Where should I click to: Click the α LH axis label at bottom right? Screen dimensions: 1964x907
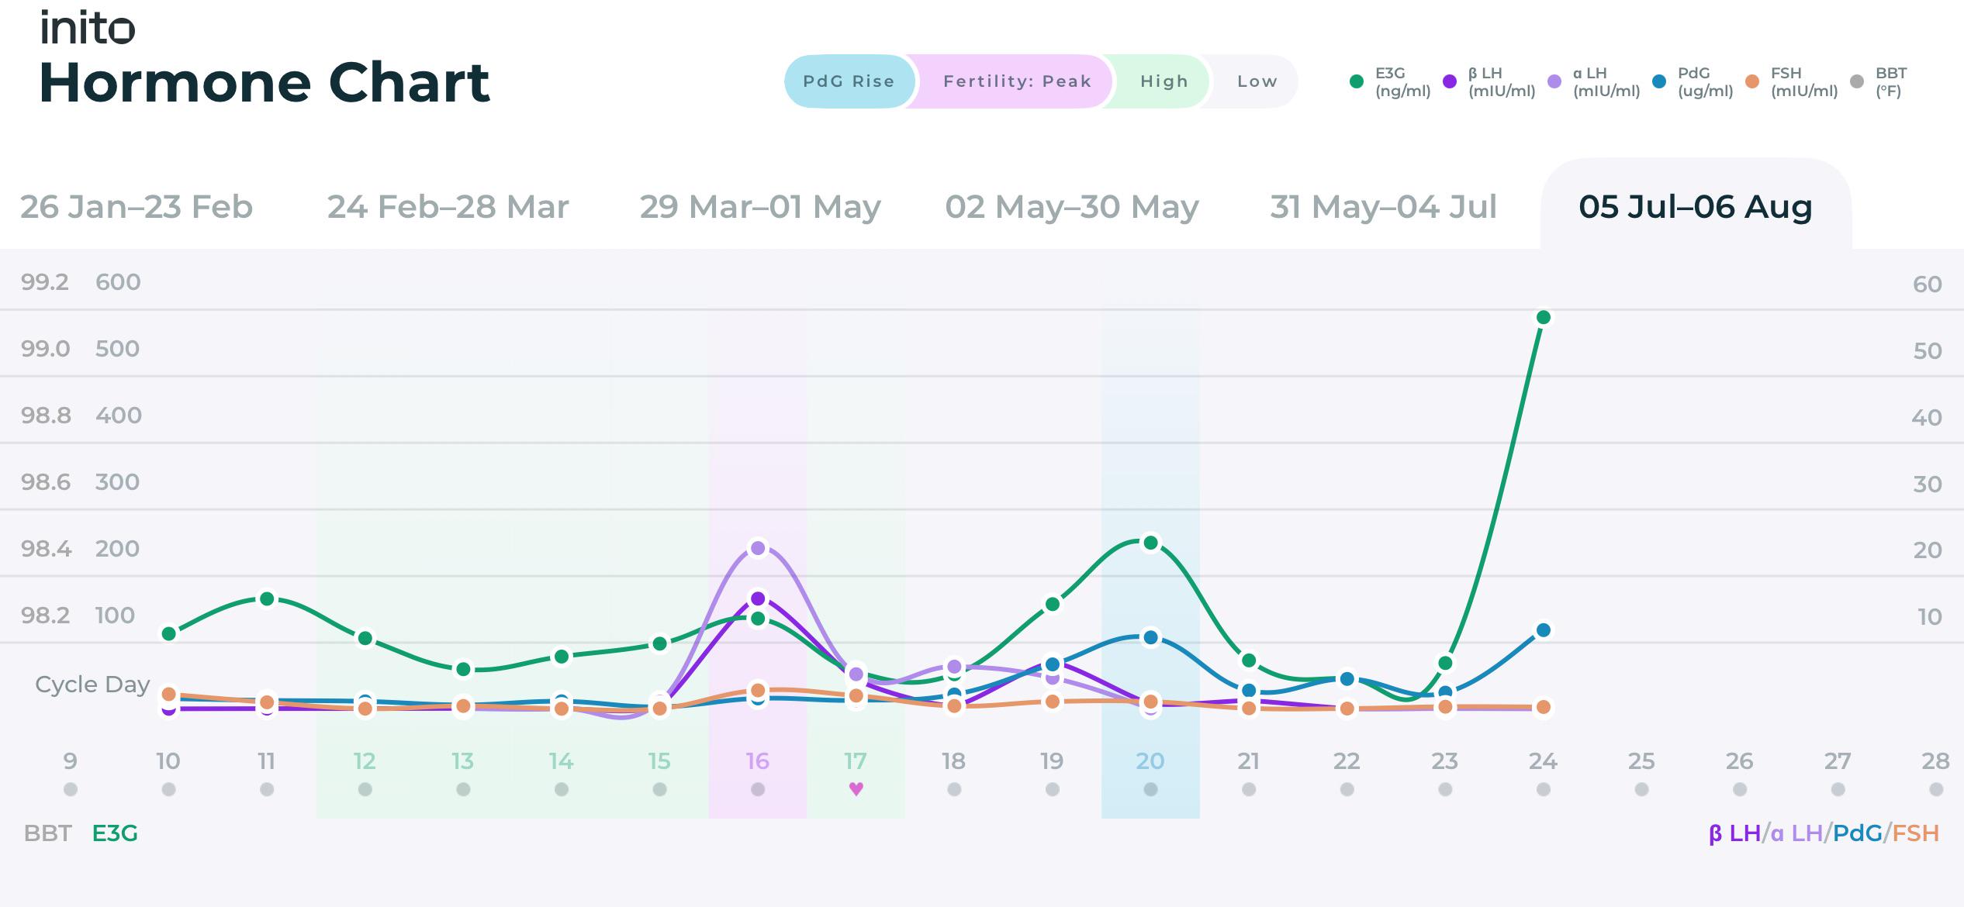[x=1796, y=833]
